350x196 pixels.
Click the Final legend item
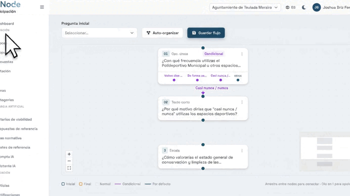(85, 184)
